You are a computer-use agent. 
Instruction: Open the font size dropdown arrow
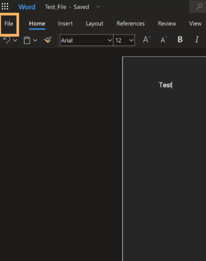[x=131, y=40]
